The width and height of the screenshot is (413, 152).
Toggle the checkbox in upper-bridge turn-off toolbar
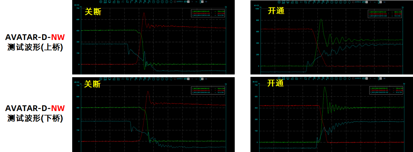(175, 2)
